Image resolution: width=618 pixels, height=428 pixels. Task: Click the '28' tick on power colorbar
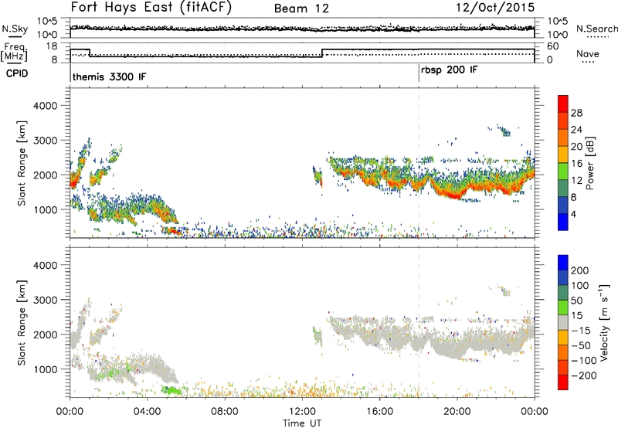576,113
